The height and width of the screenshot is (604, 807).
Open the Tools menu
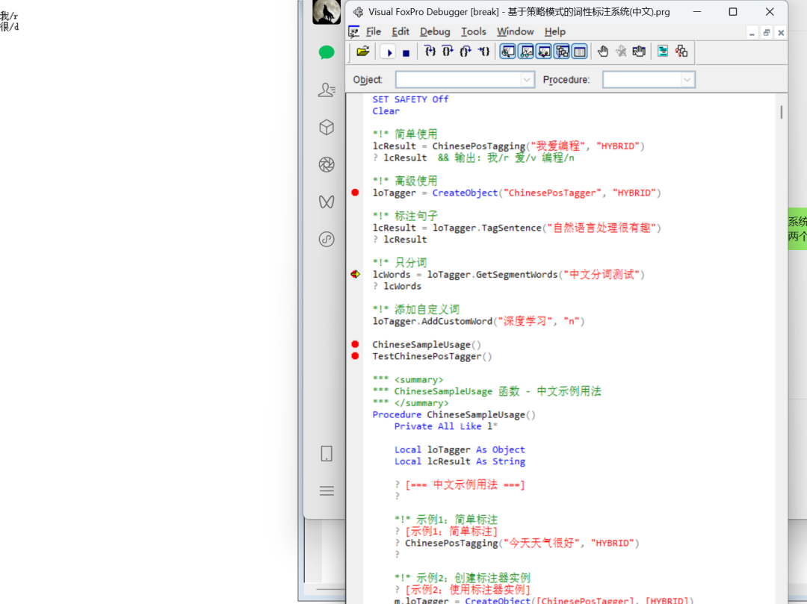click(x=474, y=32)
